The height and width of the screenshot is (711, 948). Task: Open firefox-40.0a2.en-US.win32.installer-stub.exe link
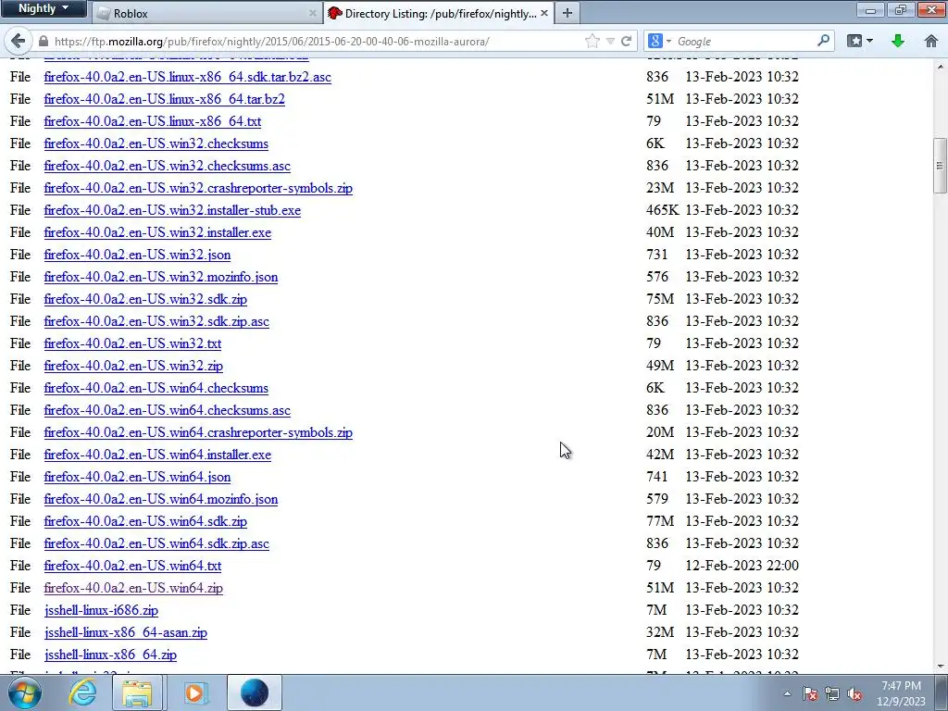click(x=172, y=210)
